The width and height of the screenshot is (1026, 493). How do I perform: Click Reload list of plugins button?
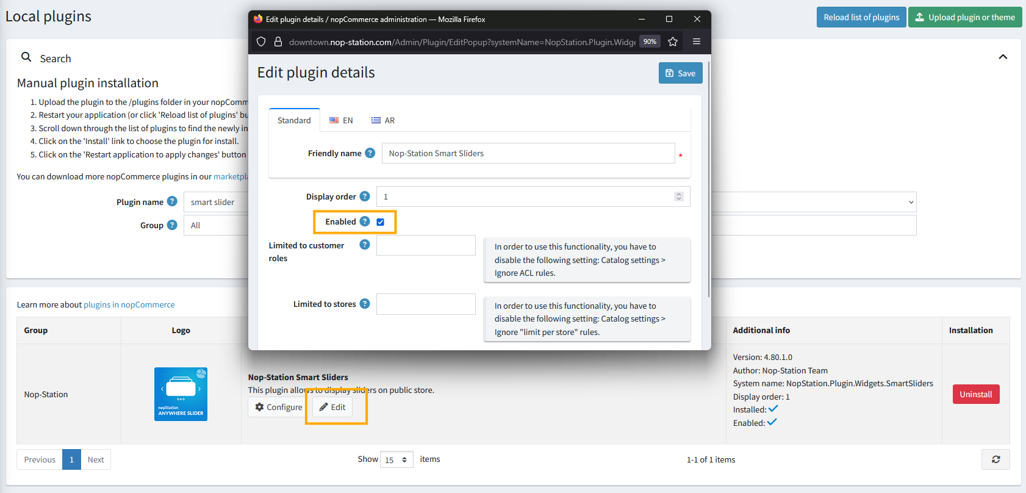[861, 17]
